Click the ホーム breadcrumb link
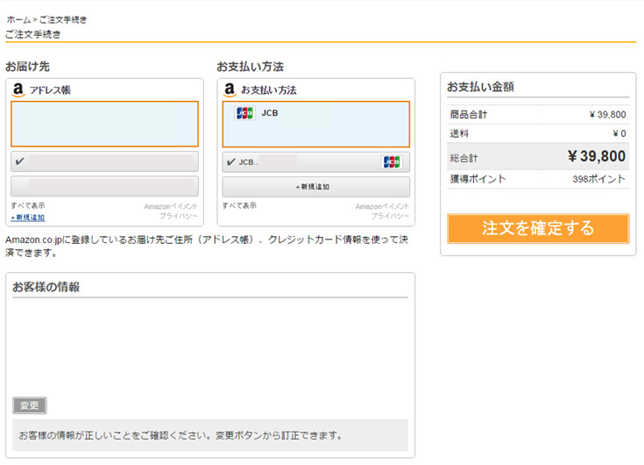Viewport: 644px width, 465px height. [17, 18]
